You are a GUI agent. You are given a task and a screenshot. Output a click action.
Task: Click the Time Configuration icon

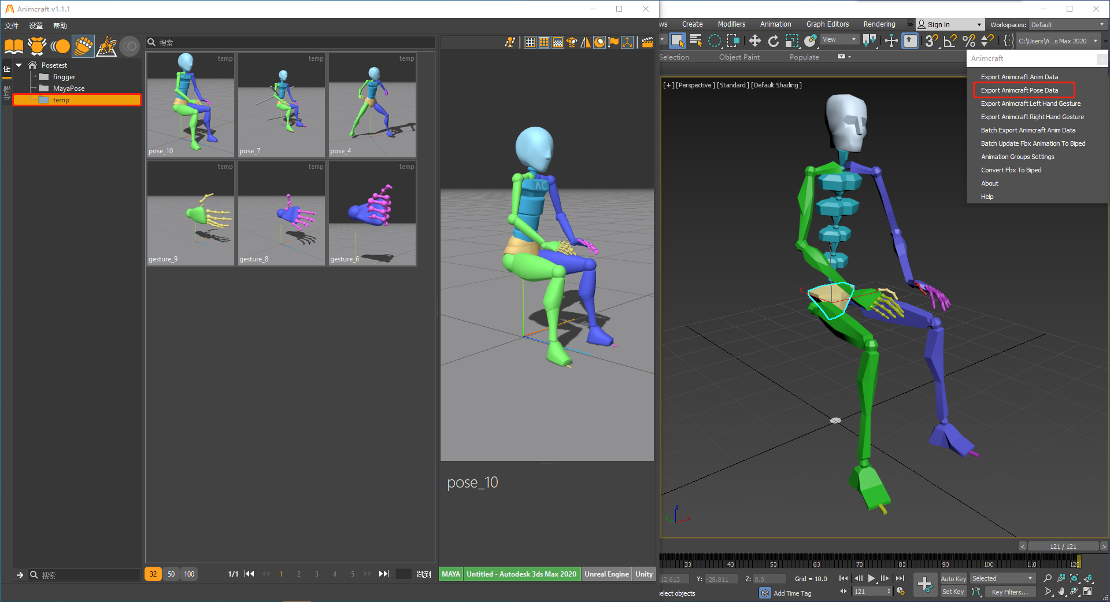click(900, 592)
